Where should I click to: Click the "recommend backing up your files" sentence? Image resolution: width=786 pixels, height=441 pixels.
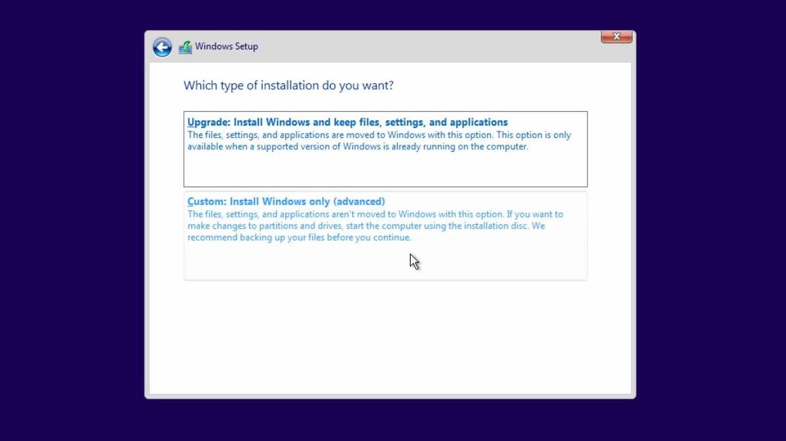tap(299, 238)
